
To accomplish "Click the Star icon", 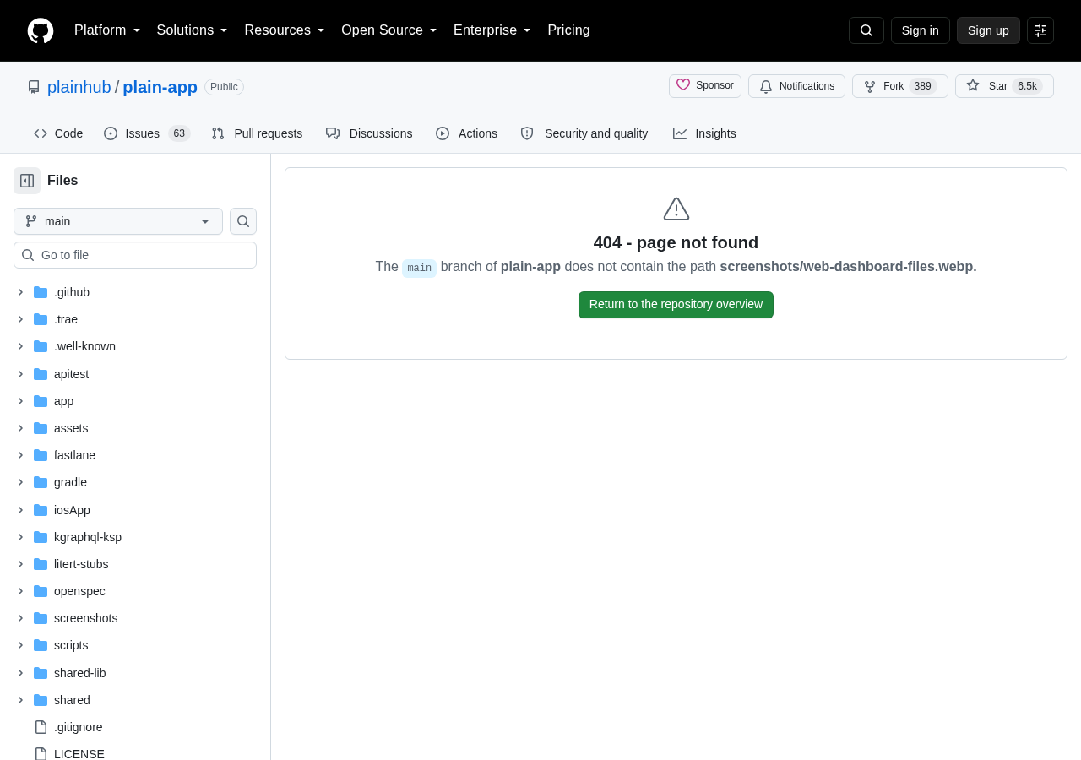I will [973, 85].
